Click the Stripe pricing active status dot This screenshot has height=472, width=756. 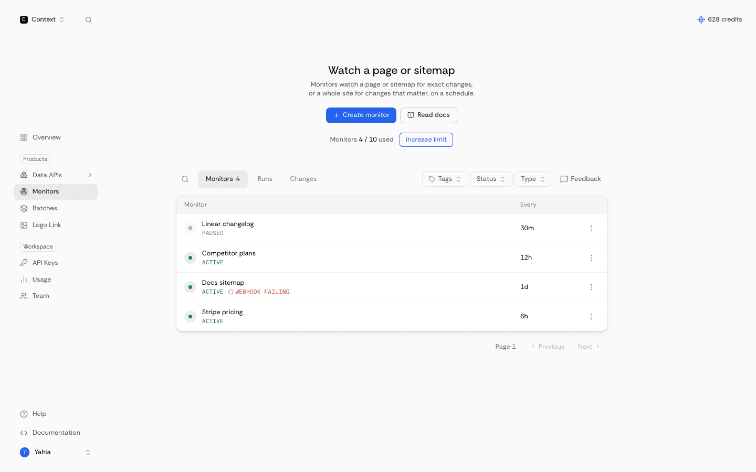190,317
